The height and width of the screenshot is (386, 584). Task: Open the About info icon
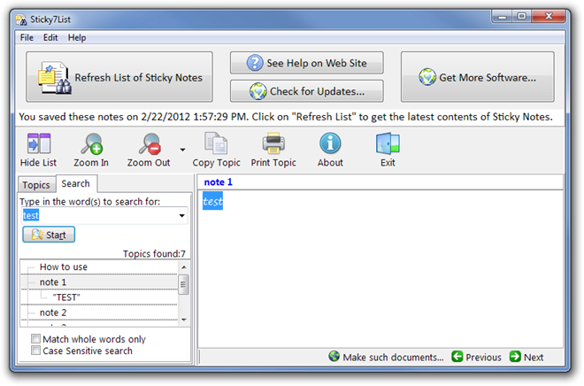[x=330, y=143]
